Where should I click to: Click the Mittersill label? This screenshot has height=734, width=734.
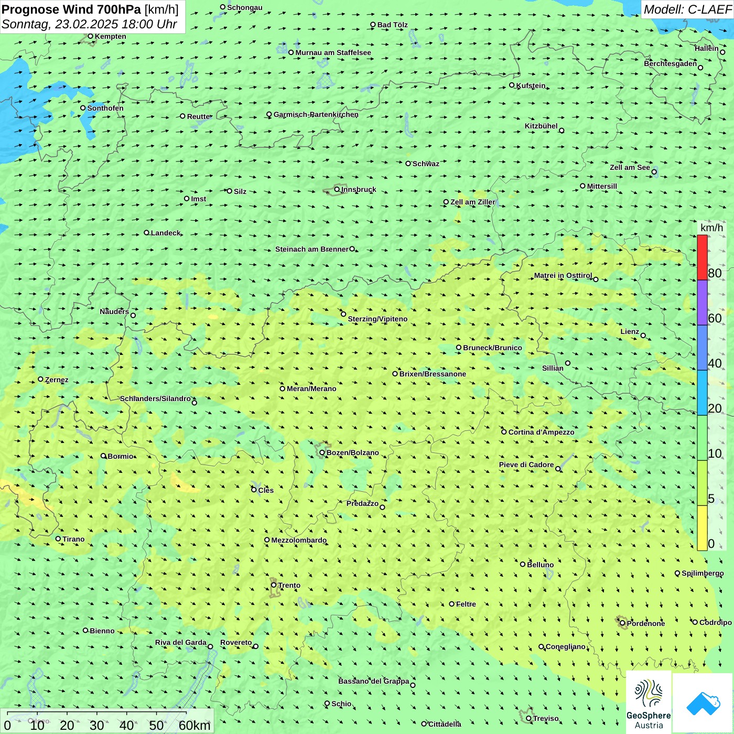(x=602, y=186)
